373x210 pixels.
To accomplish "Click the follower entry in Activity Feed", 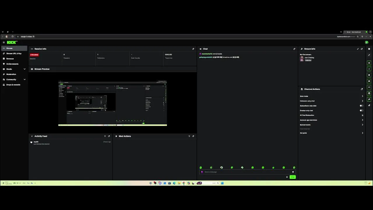I will coord(71,143).
